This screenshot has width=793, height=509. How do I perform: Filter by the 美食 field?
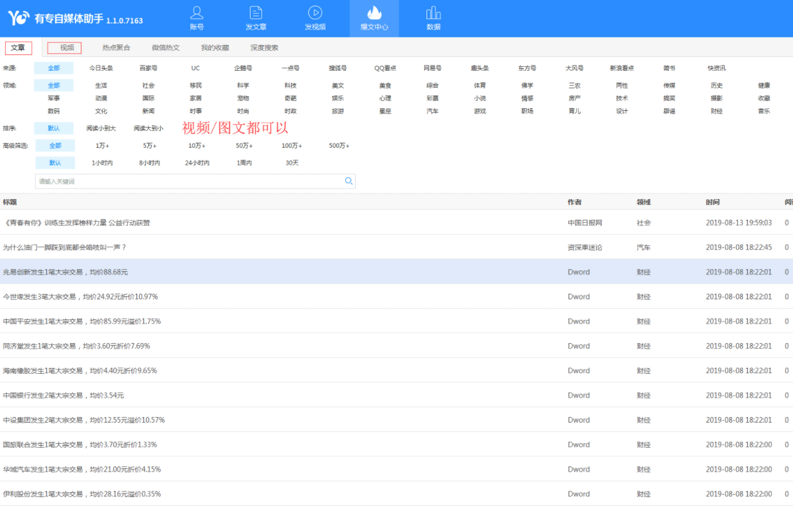385,86
